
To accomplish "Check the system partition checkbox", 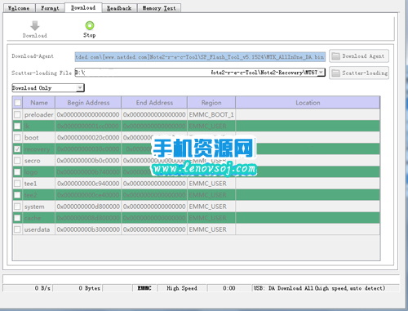I will [17, 207].
